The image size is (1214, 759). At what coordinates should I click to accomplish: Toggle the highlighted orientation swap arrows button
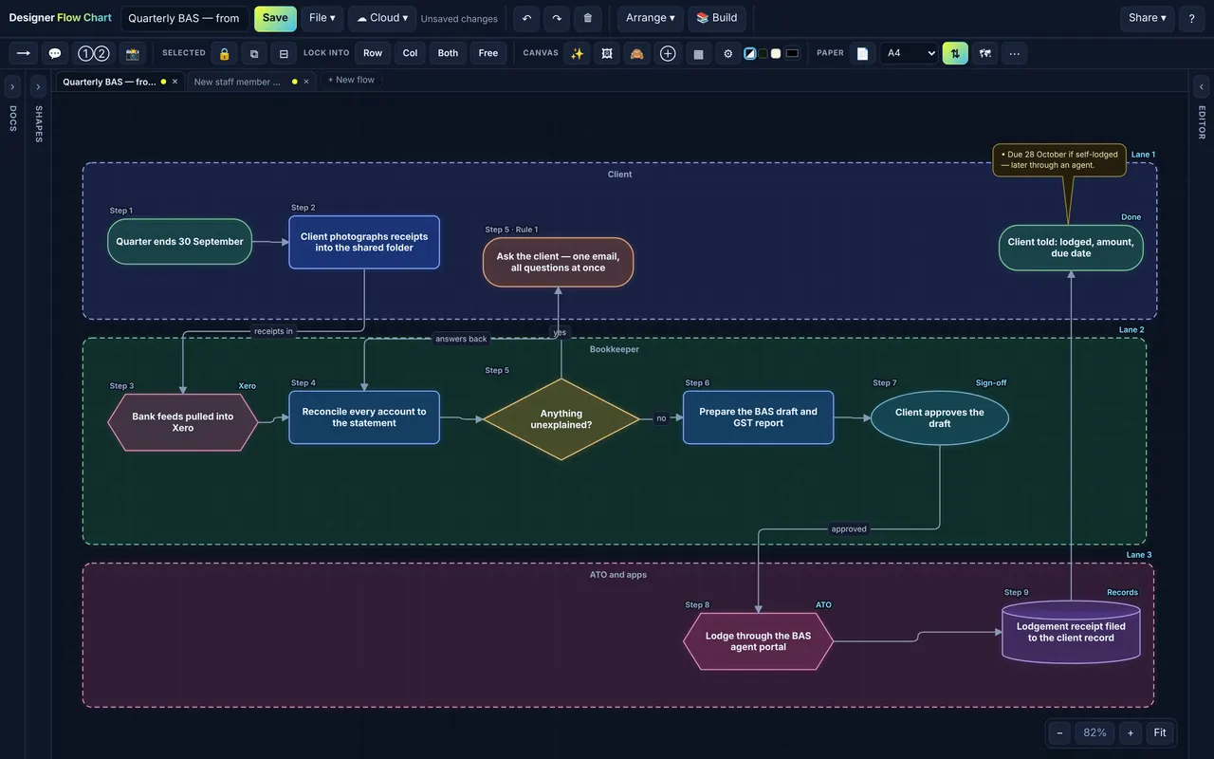coord(955,53)
